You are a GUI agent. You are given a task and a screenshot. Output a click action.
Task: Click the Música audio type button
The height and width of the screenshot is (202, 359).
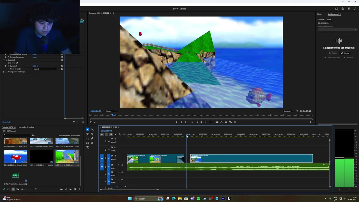(345, 53)
